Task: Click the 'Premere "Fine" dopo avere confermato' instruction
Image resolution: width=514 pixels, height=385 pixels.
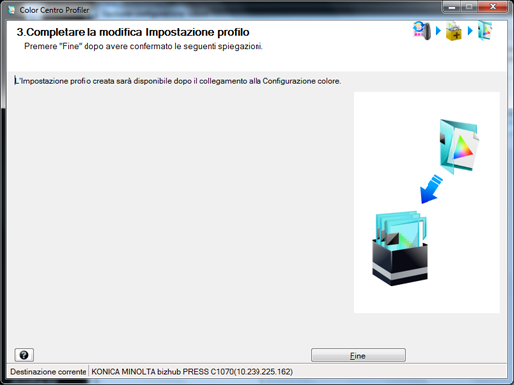Action: pos(143,46)
